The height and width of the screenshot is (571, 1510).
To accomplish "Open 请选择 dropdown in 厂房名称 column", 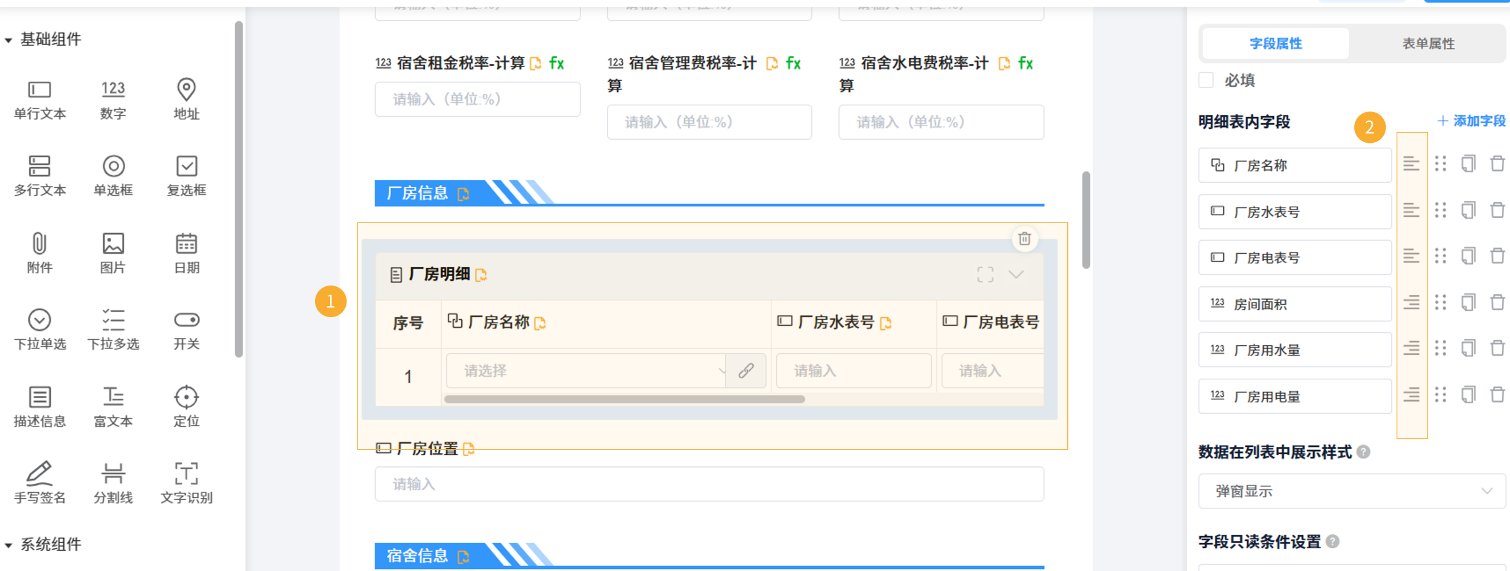I will (586, 370).
